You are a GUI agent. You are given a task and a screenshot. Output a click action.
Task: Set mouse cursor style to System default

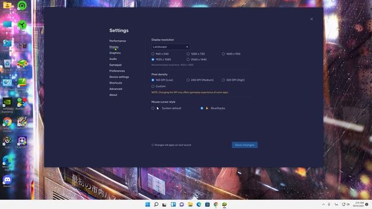pos(166,109)
